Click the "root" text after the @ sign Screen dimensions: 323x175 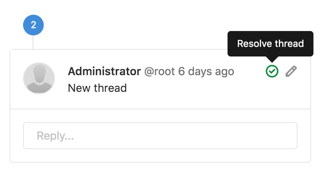tap(163, 72)
